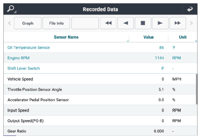The width and height of the screenshot is (201, 139).
Task: Select the Oil Temperature Sensor row
Action: point(100,48)
